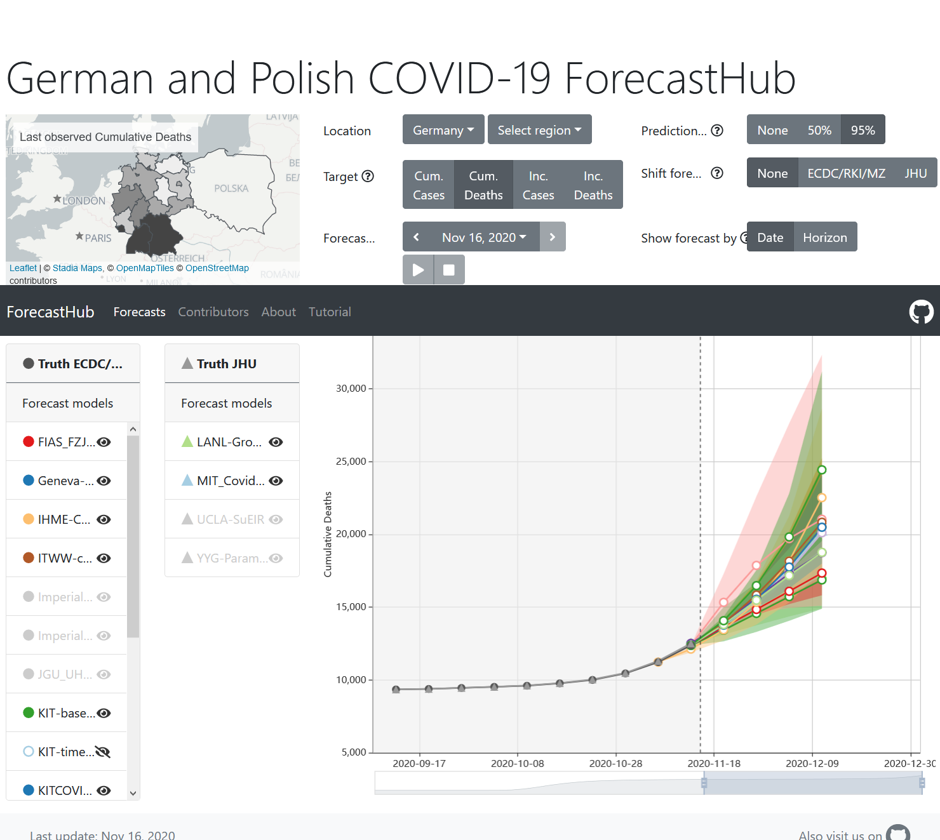Go to previous forecast date arrow
The width and height of the screenshot is (940, 840).
click(x=417, y=237)
